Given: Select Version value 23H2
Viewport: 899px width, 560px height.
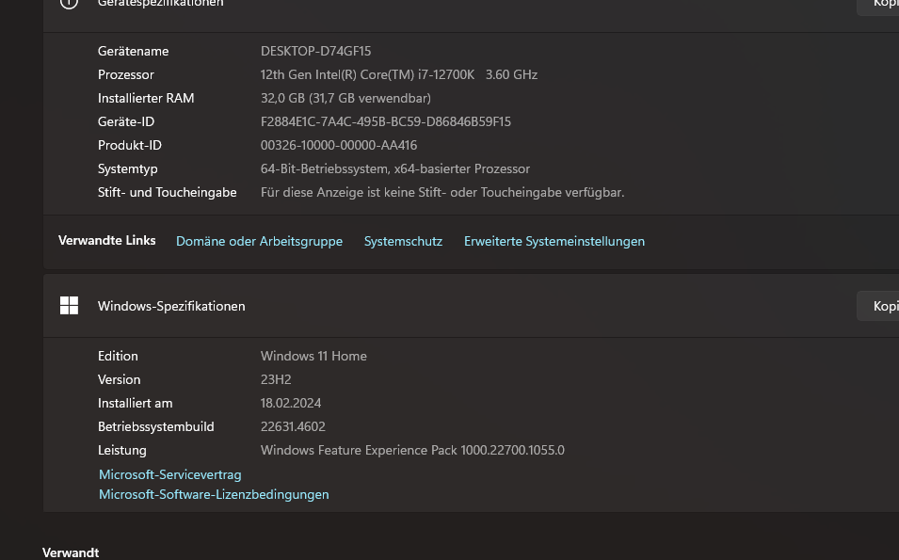Looking at the screenshot, I should (276, 379).
